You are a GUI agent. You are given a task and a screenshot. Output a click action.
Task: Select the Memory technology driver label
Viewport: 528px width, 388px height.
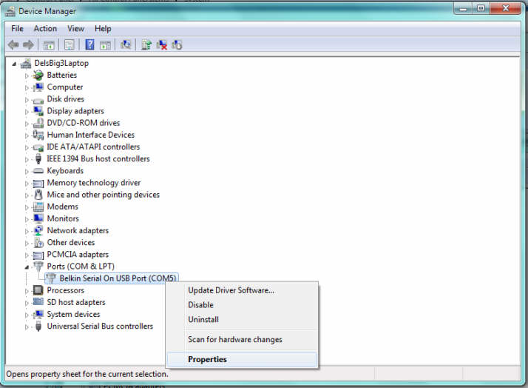[x=94, y=183]
